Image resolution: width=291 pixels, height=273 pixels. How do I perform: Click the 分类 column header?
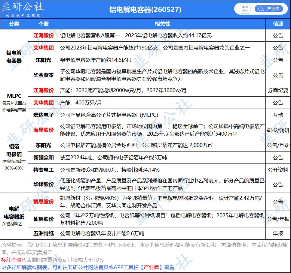coord(14,24)
